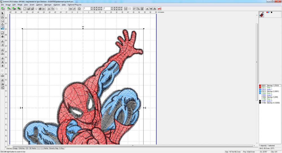Click the 'M' monogram text icon
The height and width of the screenshot is (153, 282).
click(151, 9)
